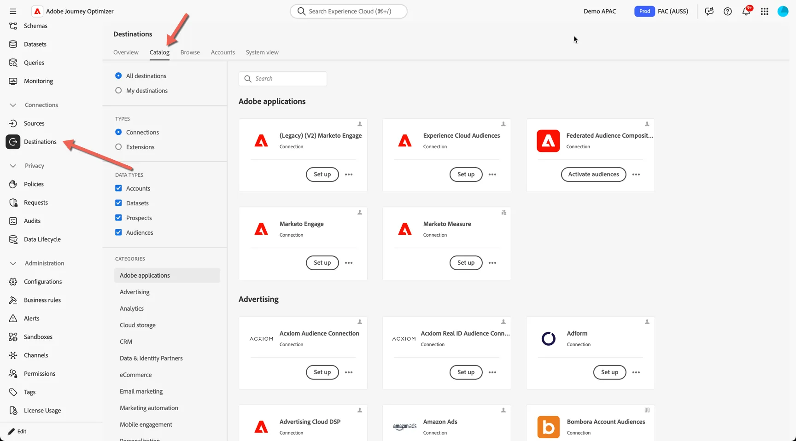This screenshot has width=796, height=441.
Task: Collapse the Administration sidebar group
Action: tap(13, 263)
